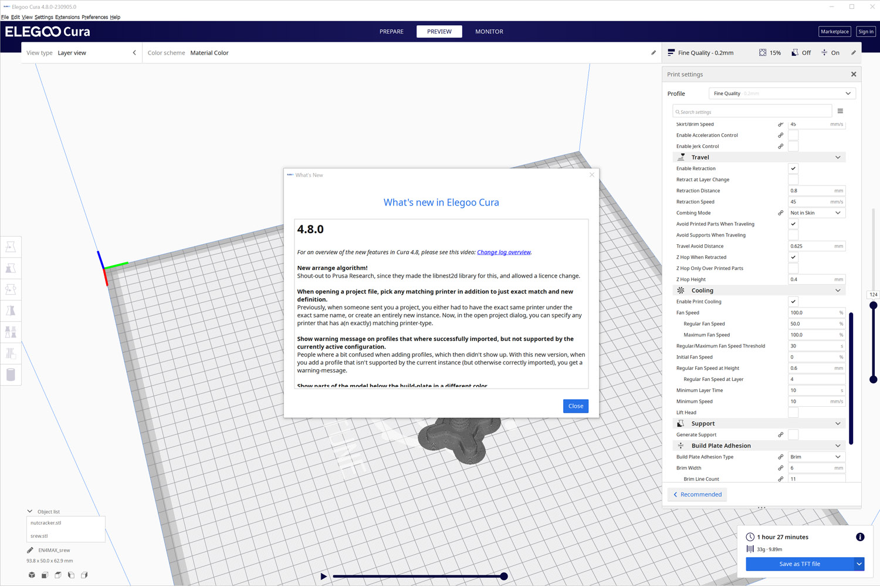Check Avoid Supports When Traveling
880x587 pixels.
point(793,235)
